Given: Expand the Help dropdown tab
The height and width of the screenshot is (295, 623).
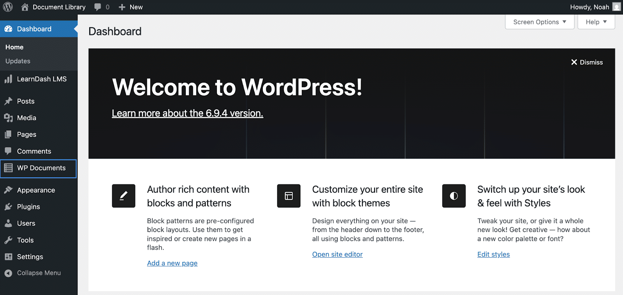Looking at the screenshot, I should (596, 22).
